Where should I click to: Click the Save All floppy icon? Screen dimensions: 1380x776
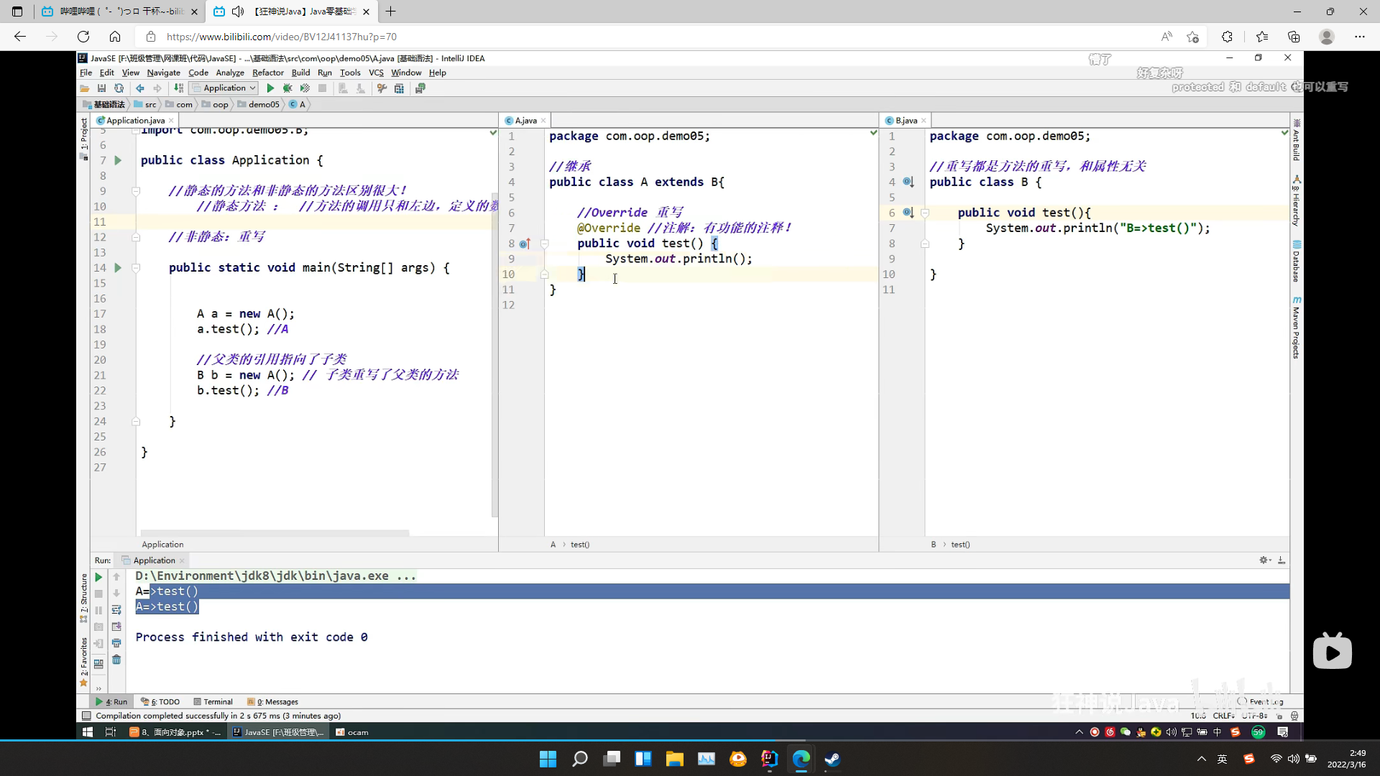click(x=101, y=88)
